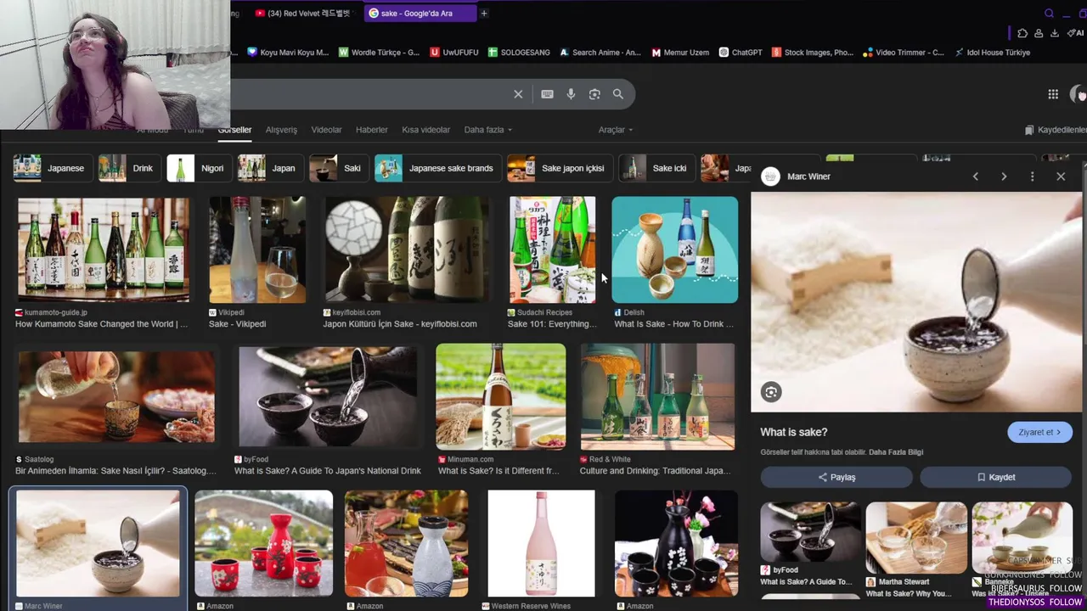Screen dimensions: 1087x611
Task: Open the Memur Uzem bookmark
Action: (x=680, y=53)
